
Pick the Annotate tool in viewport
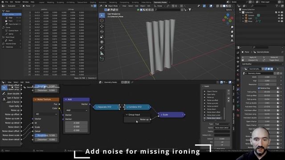[x=102, y=48]
